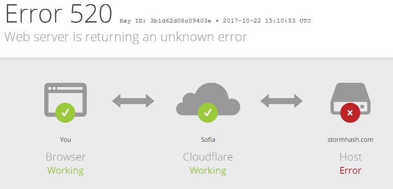The height and width of the screenshot is (189, 393).
Task: Click the browser window icon
Action: 65,100
